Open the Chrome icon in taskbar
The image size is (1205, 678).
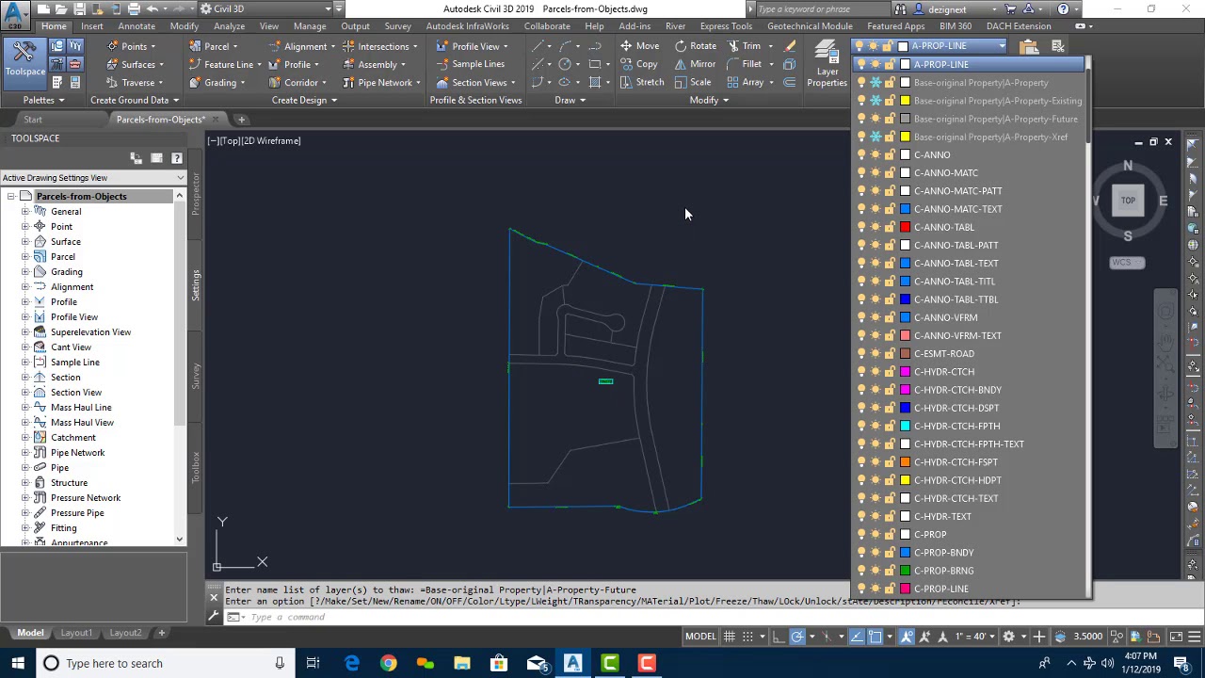coord(388,663)
